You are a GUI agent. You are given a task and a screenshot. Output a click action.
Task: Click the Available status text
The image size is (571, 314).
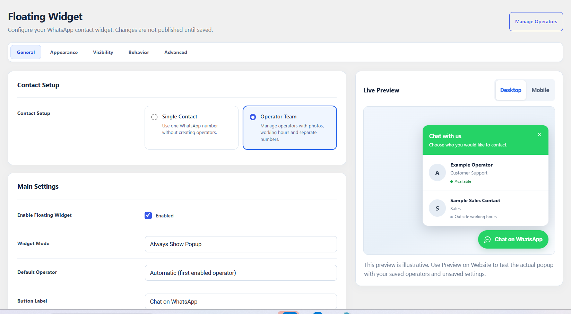[463, 181]
